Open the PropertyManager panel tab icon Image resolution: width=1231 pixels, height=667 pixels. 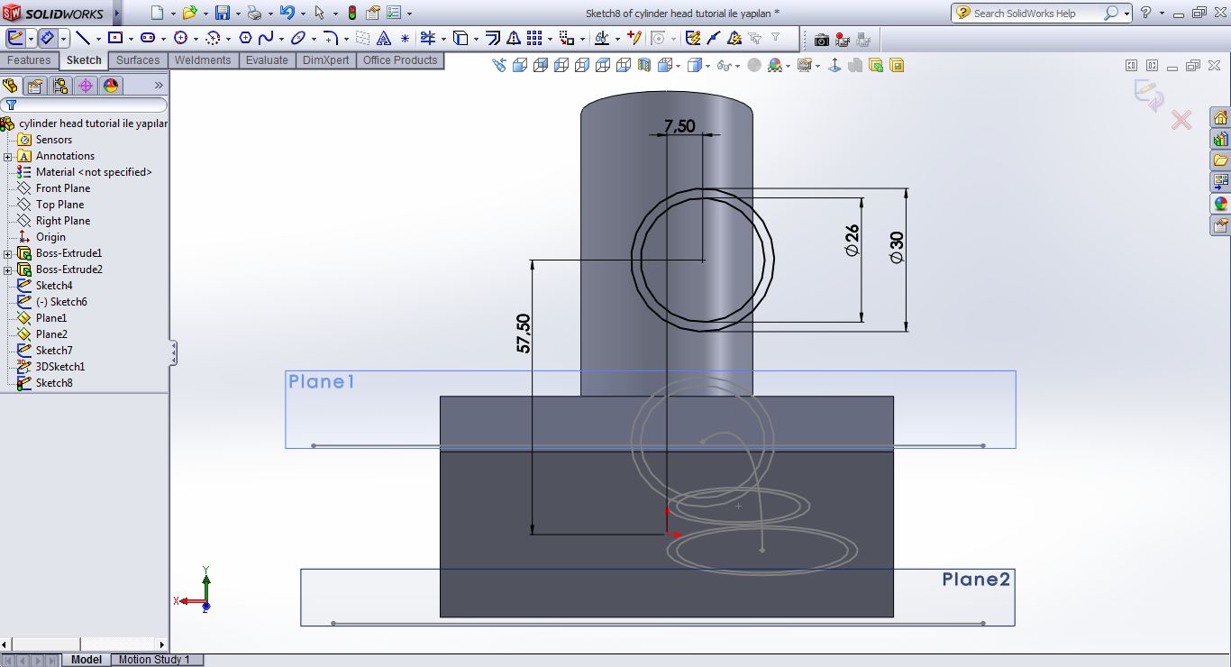pyautogui.click(x=34, y=86)
